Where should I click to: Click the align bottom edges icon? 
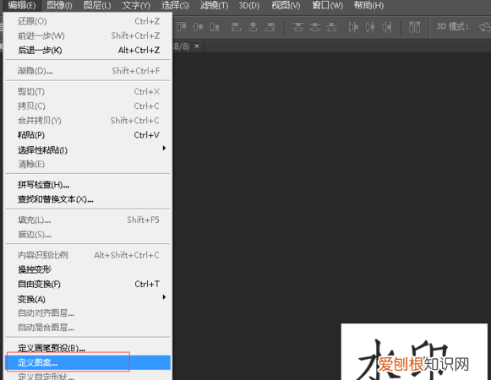tap(215, 27)
